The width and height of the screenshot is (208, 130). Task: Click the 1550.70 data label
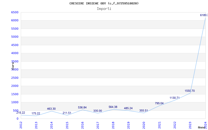190,91
